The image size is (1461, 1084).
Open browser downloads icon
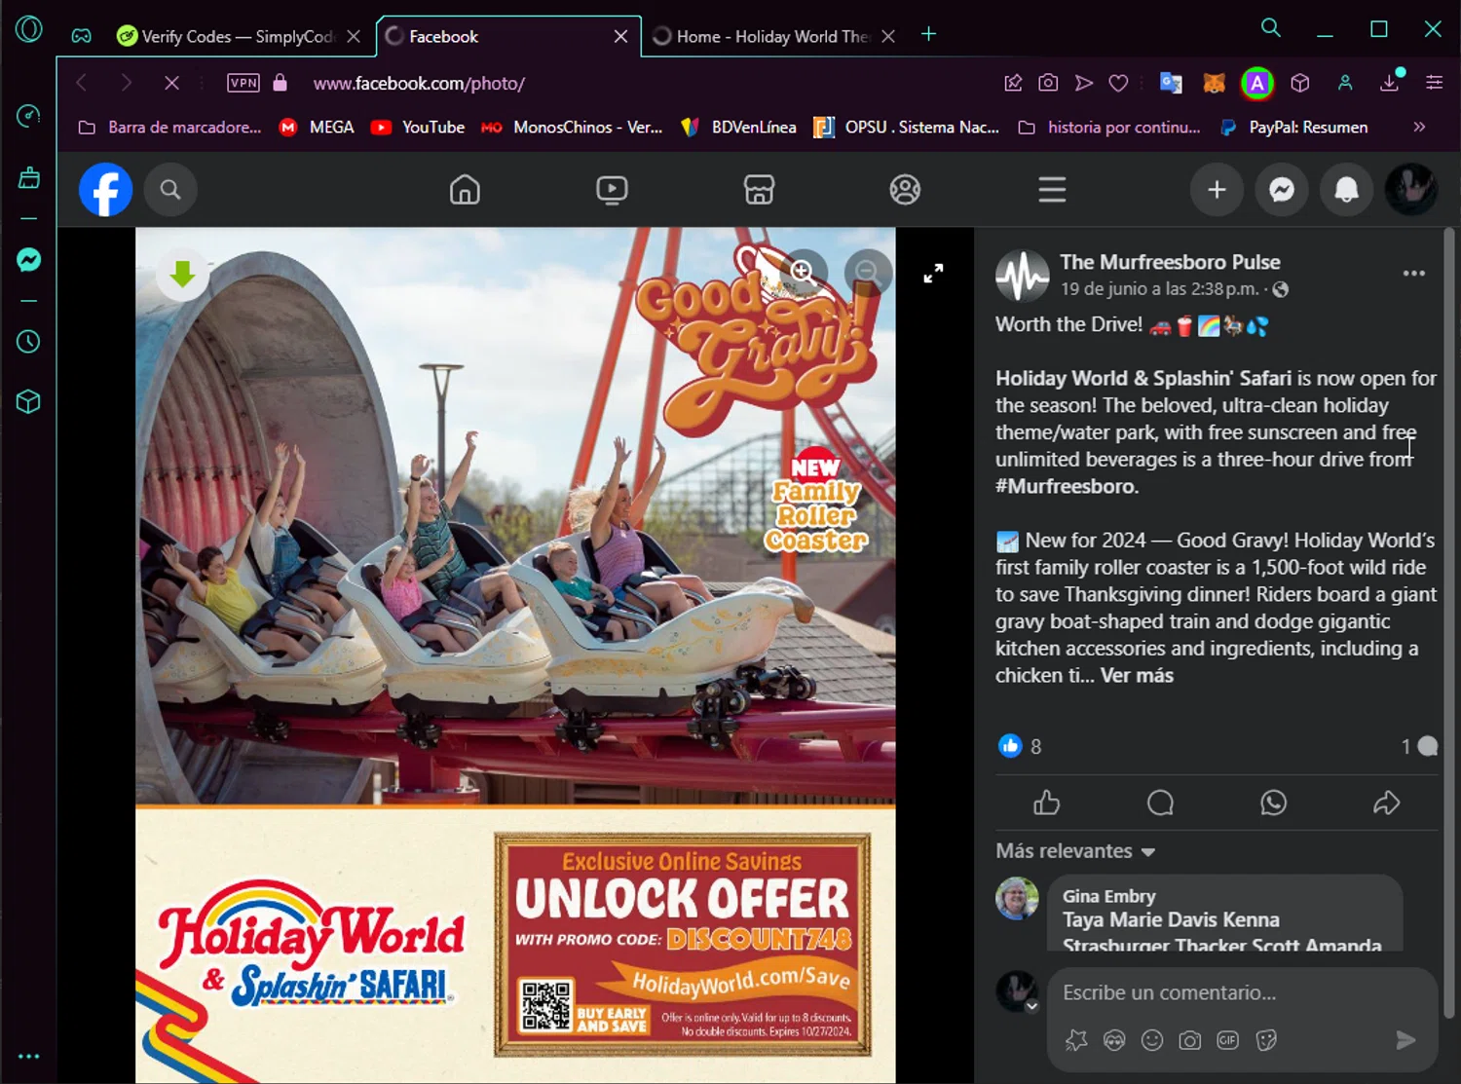pyautogui.click(x=1391, y=82)
